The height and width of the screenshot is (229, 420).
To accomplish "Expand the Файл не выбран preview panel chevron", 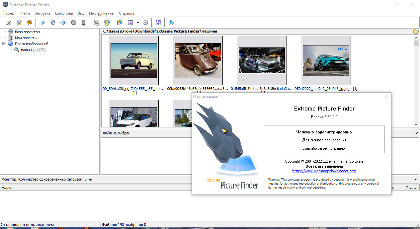I will coord(416,133).
